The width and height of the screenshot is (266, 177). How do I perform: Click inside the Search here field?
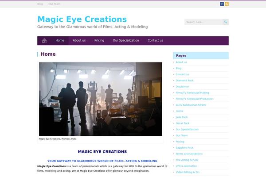coord(203,22)
